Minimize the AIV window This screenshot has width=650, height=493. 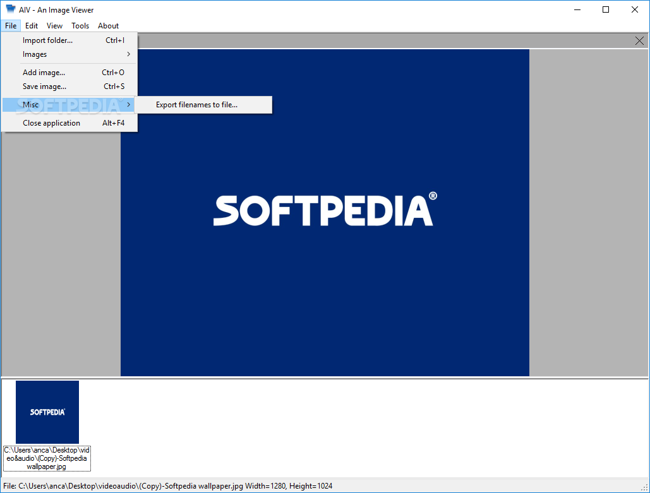[x=577, y=9]
